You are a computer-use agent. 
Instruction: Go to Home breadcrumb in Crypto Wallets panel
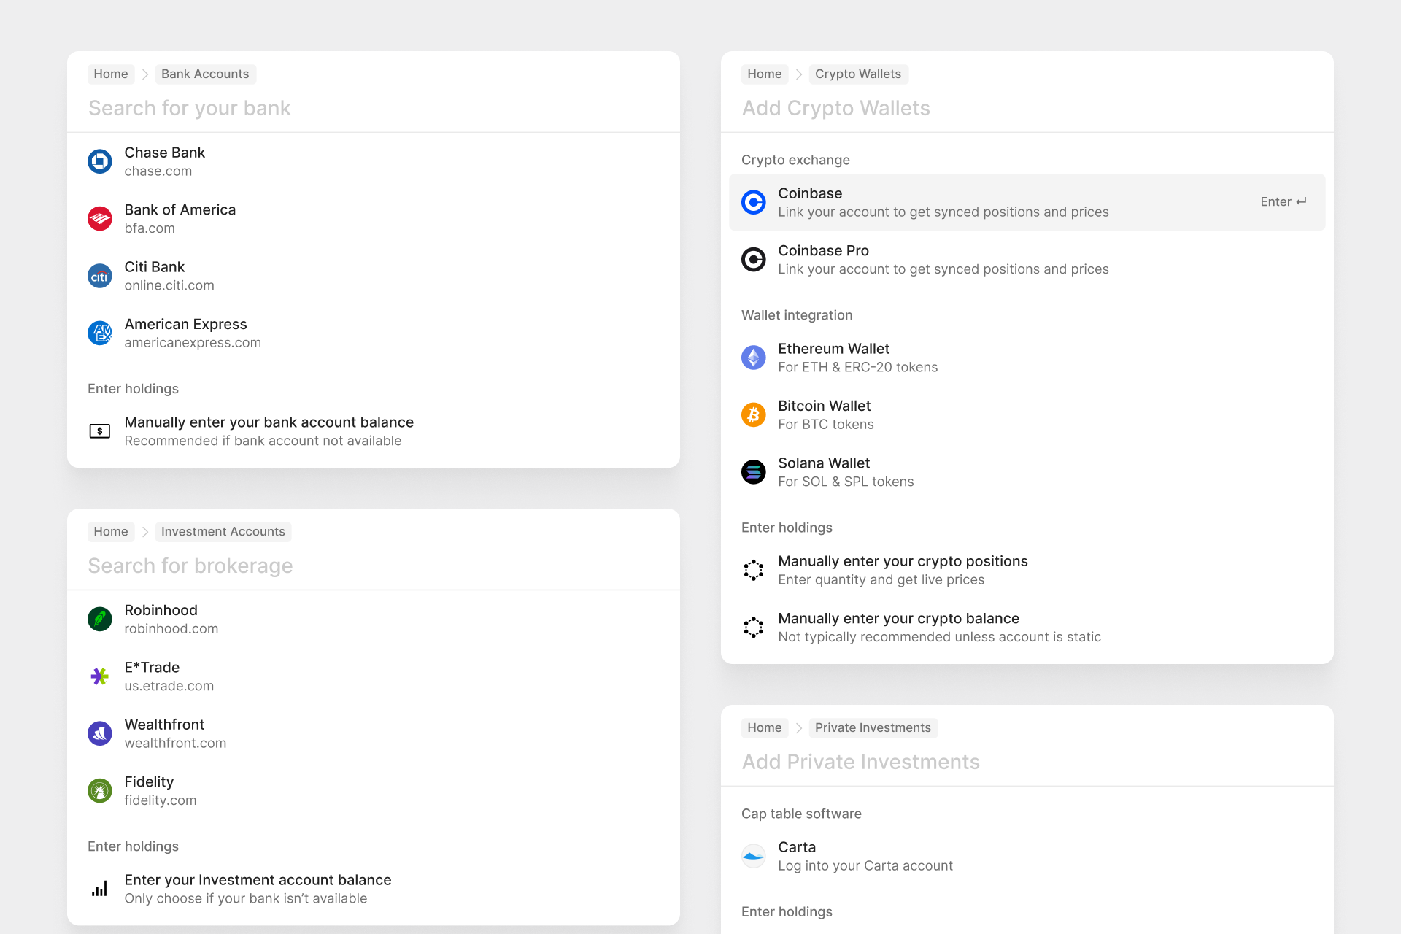tap(765, 74)
